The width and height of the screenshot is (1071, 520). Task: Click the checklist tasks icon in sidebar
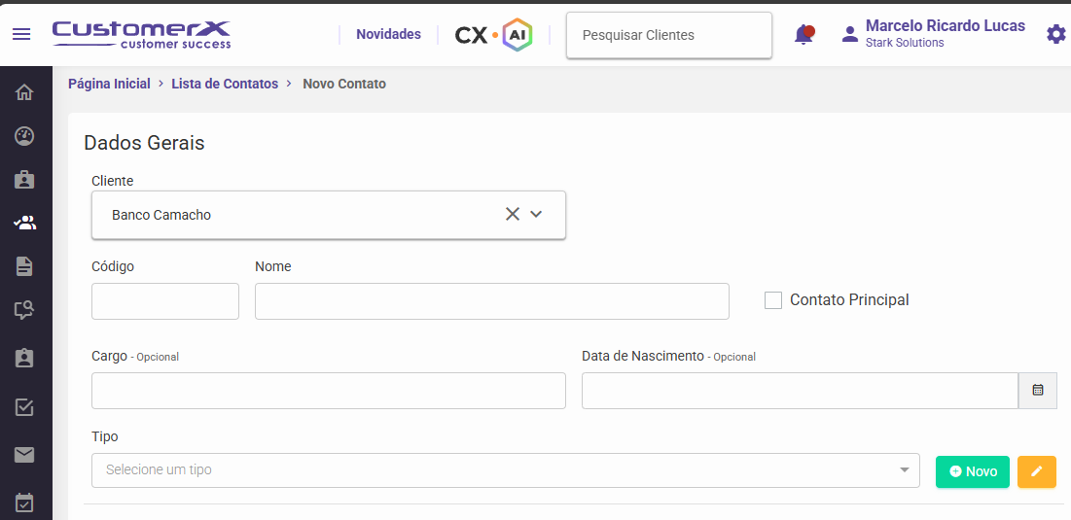click(x=24, y=407)
